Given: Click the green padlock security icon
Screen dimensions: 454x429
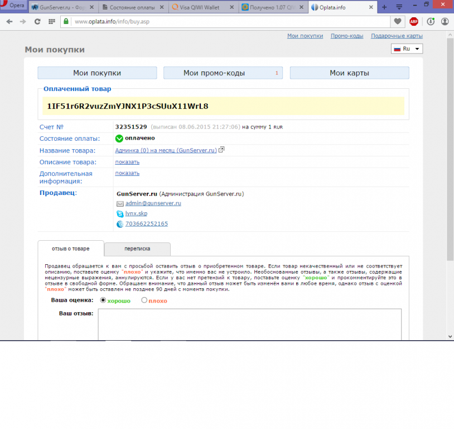Looking at the screenshot, I should coord(66,21).
